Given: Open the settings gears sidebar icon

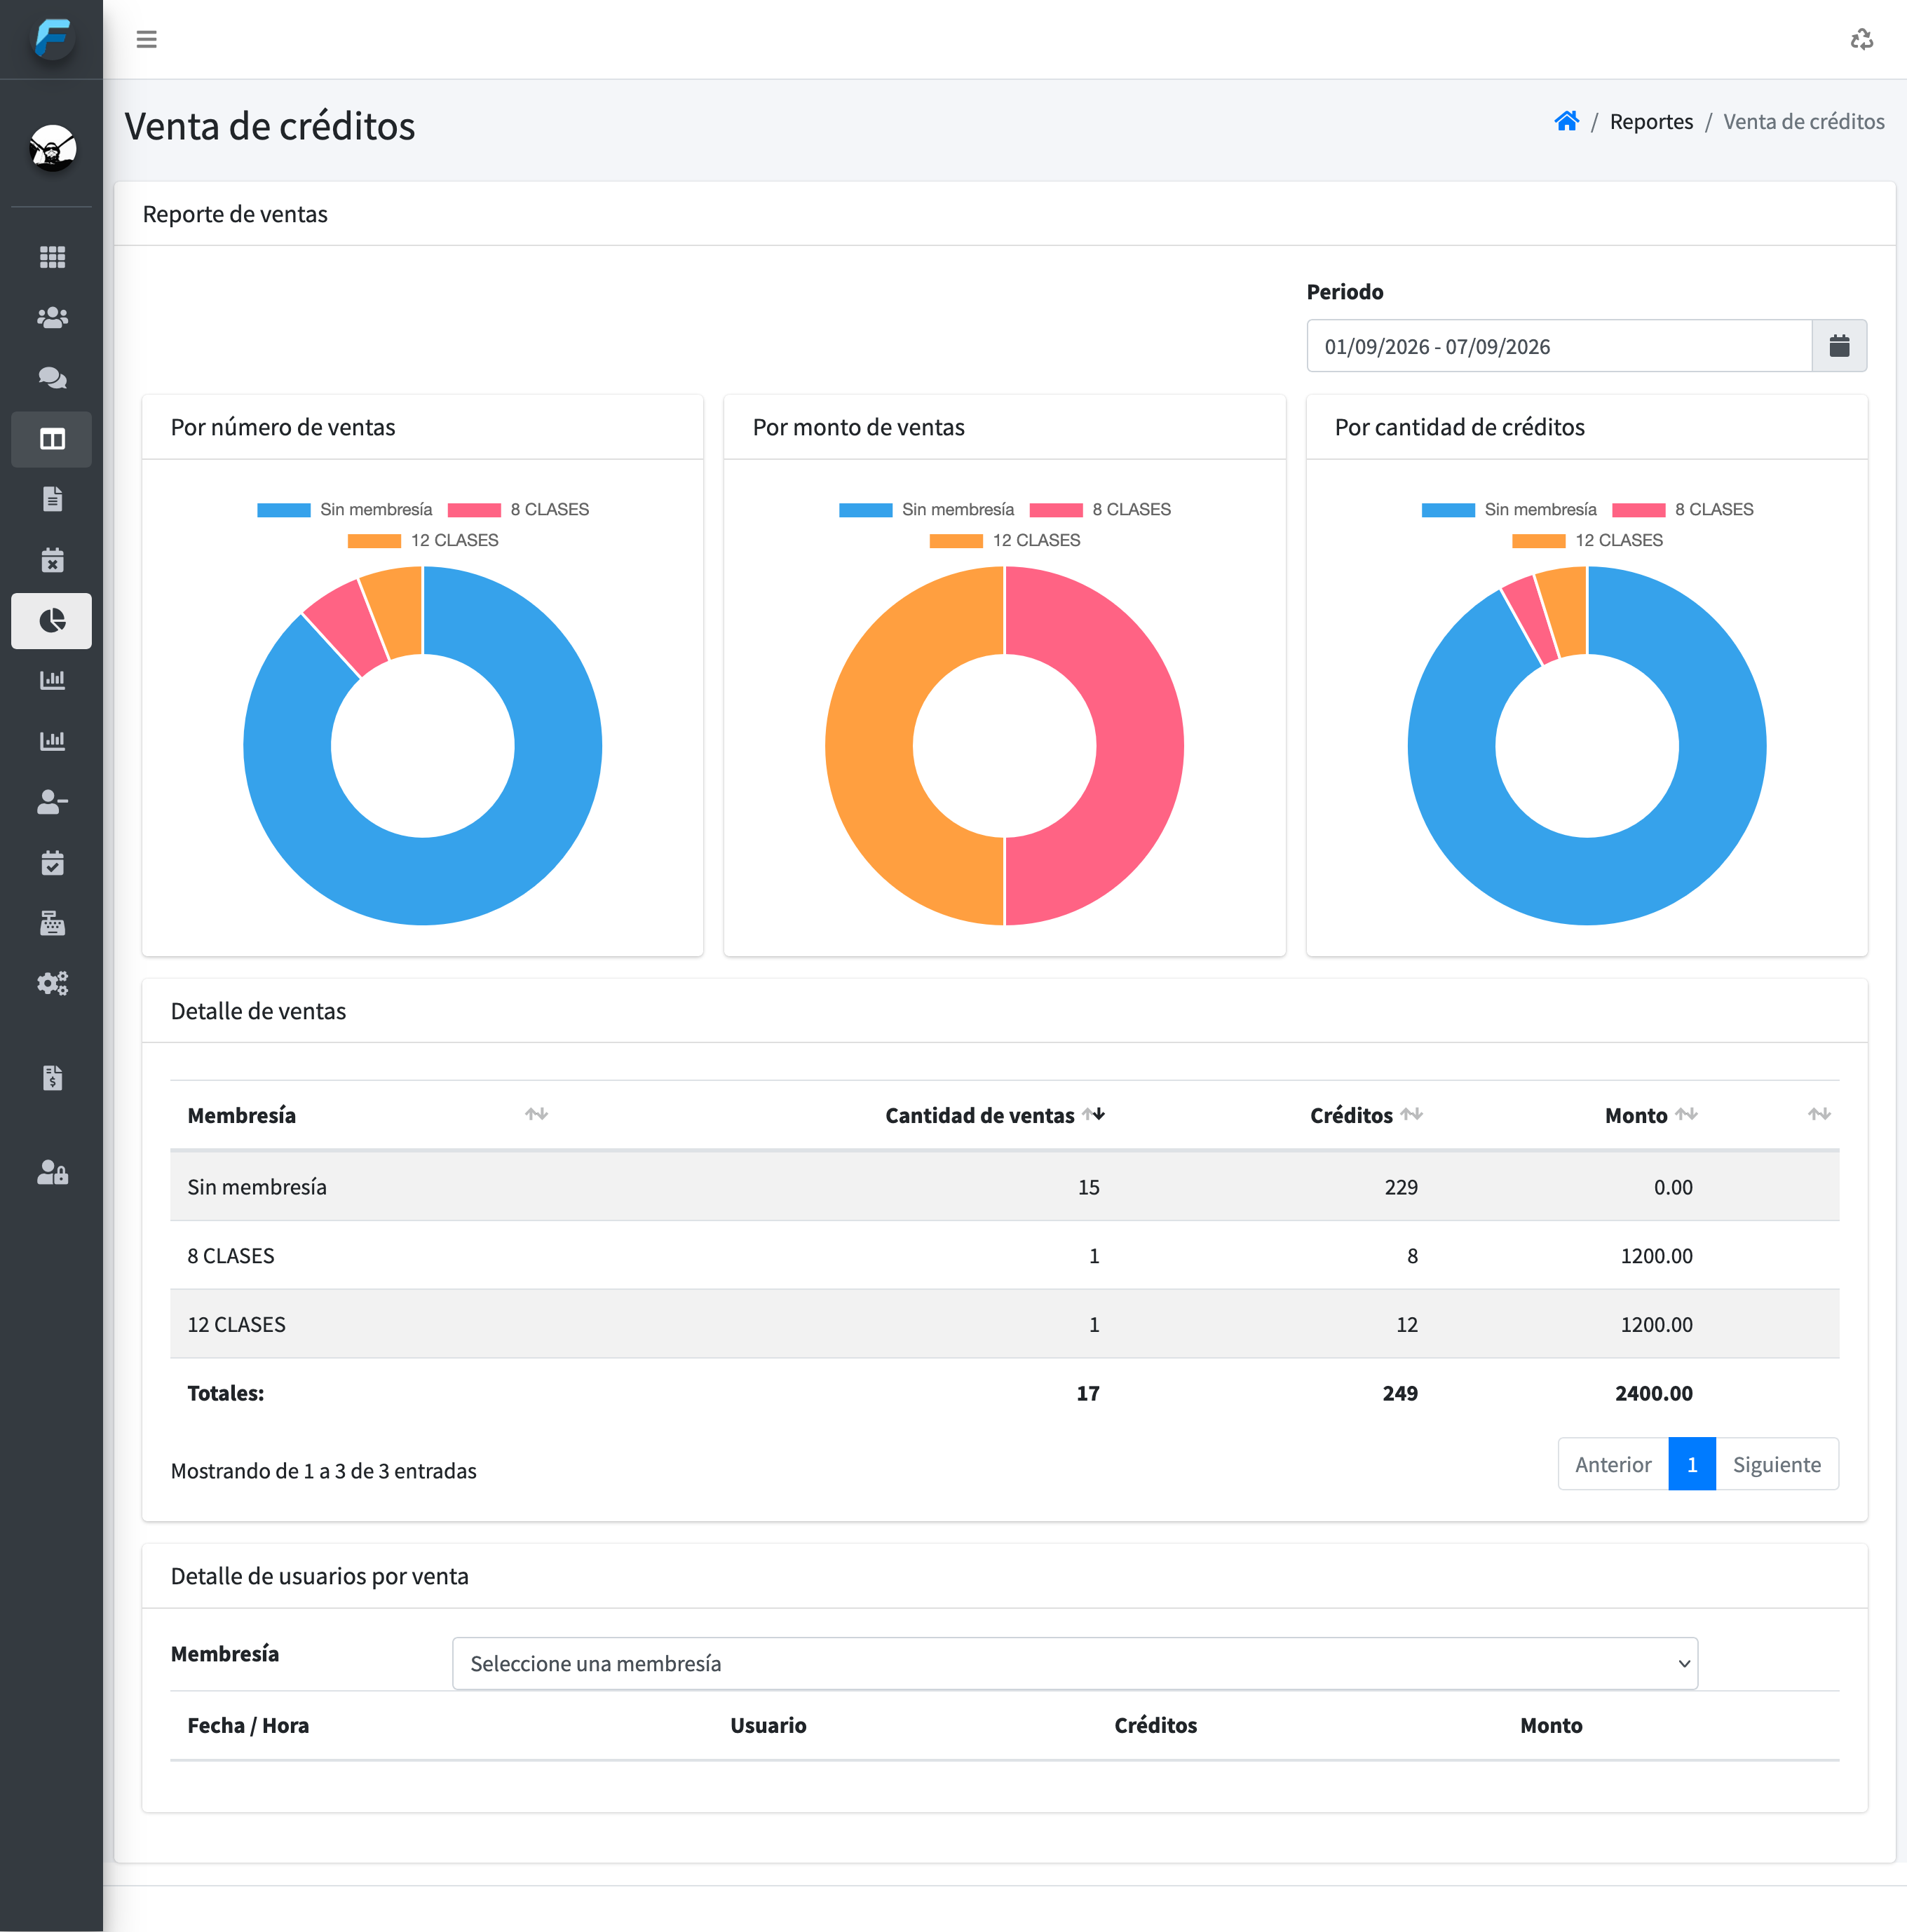Looking at the screenshot, I should pyautogui.click(x=52, y=984).
